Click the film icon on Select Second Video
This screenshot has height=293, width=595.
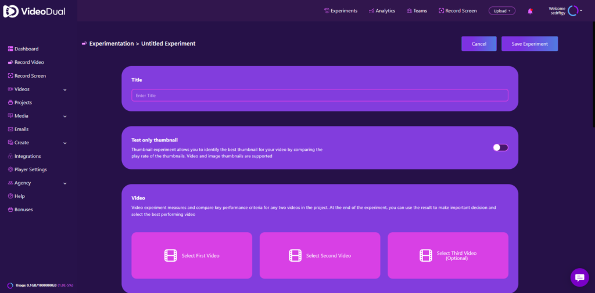pos(295,255)
